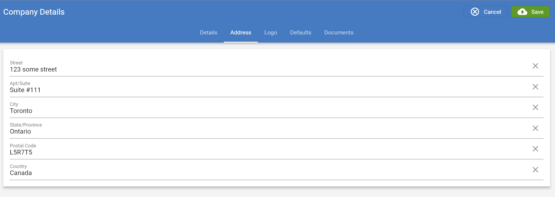Clear the Street field with its X icon
This screenshot has width=555, height=197.
pyautogui.click(x=535, y=66)
